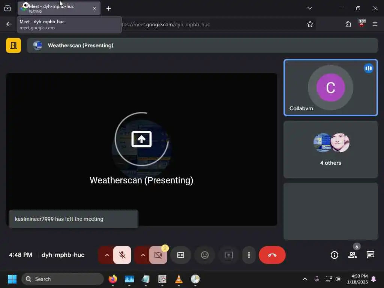Show hidden system tray icons chevron
This screenshot has height=288, width=384.
(x=305, y=279)
